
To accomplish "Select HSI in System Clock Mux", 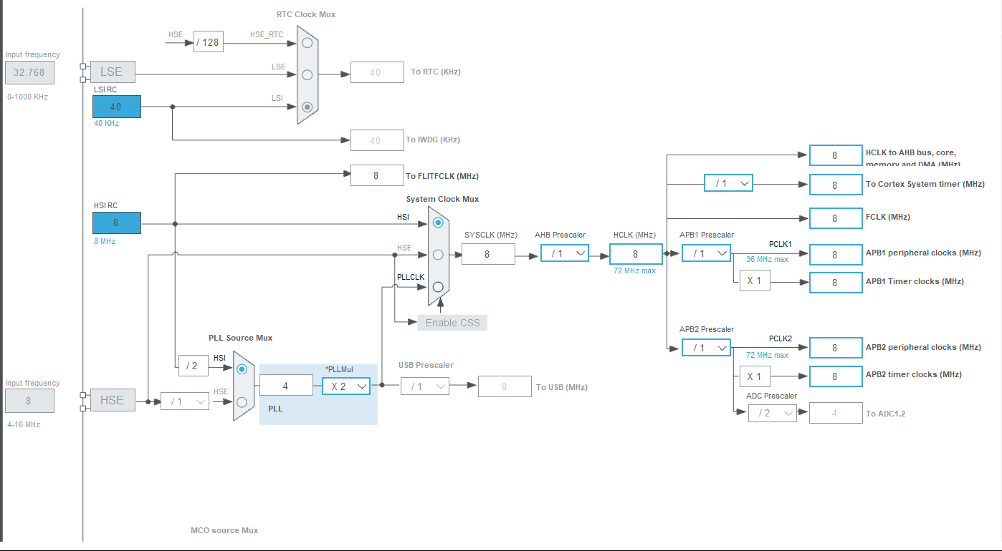I will click(438, 223).
